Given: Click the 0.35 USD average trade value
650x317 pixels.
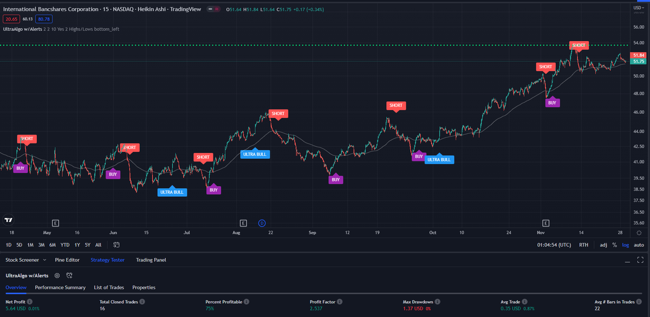Looking at the screenshot, I should (511, 308).
